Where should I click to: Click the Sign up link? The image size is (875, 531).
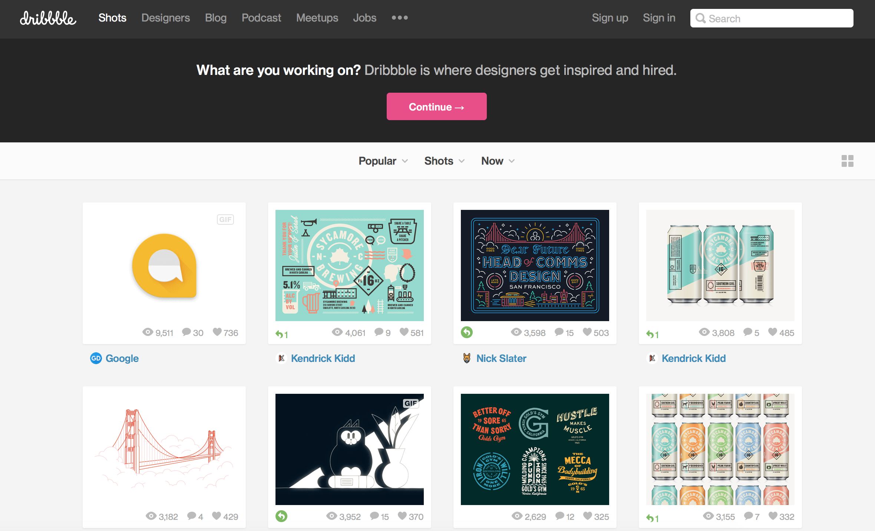pyautogui.click(x=610, y=18)
